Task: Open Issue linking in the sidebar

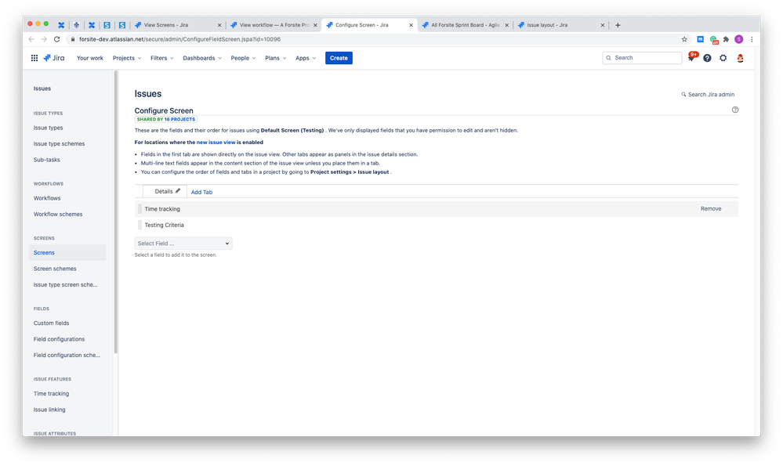Action: click(x=49, y=410)
